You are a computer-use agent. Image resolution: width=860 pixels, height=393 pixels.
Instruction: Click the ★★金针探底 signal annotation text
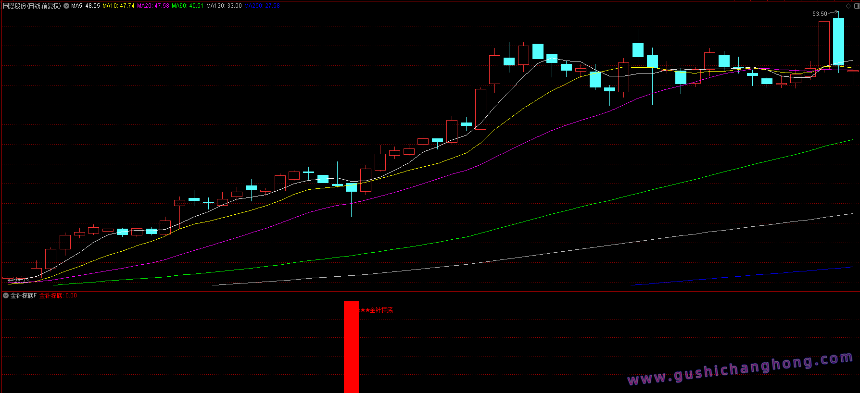coord(376,310)
